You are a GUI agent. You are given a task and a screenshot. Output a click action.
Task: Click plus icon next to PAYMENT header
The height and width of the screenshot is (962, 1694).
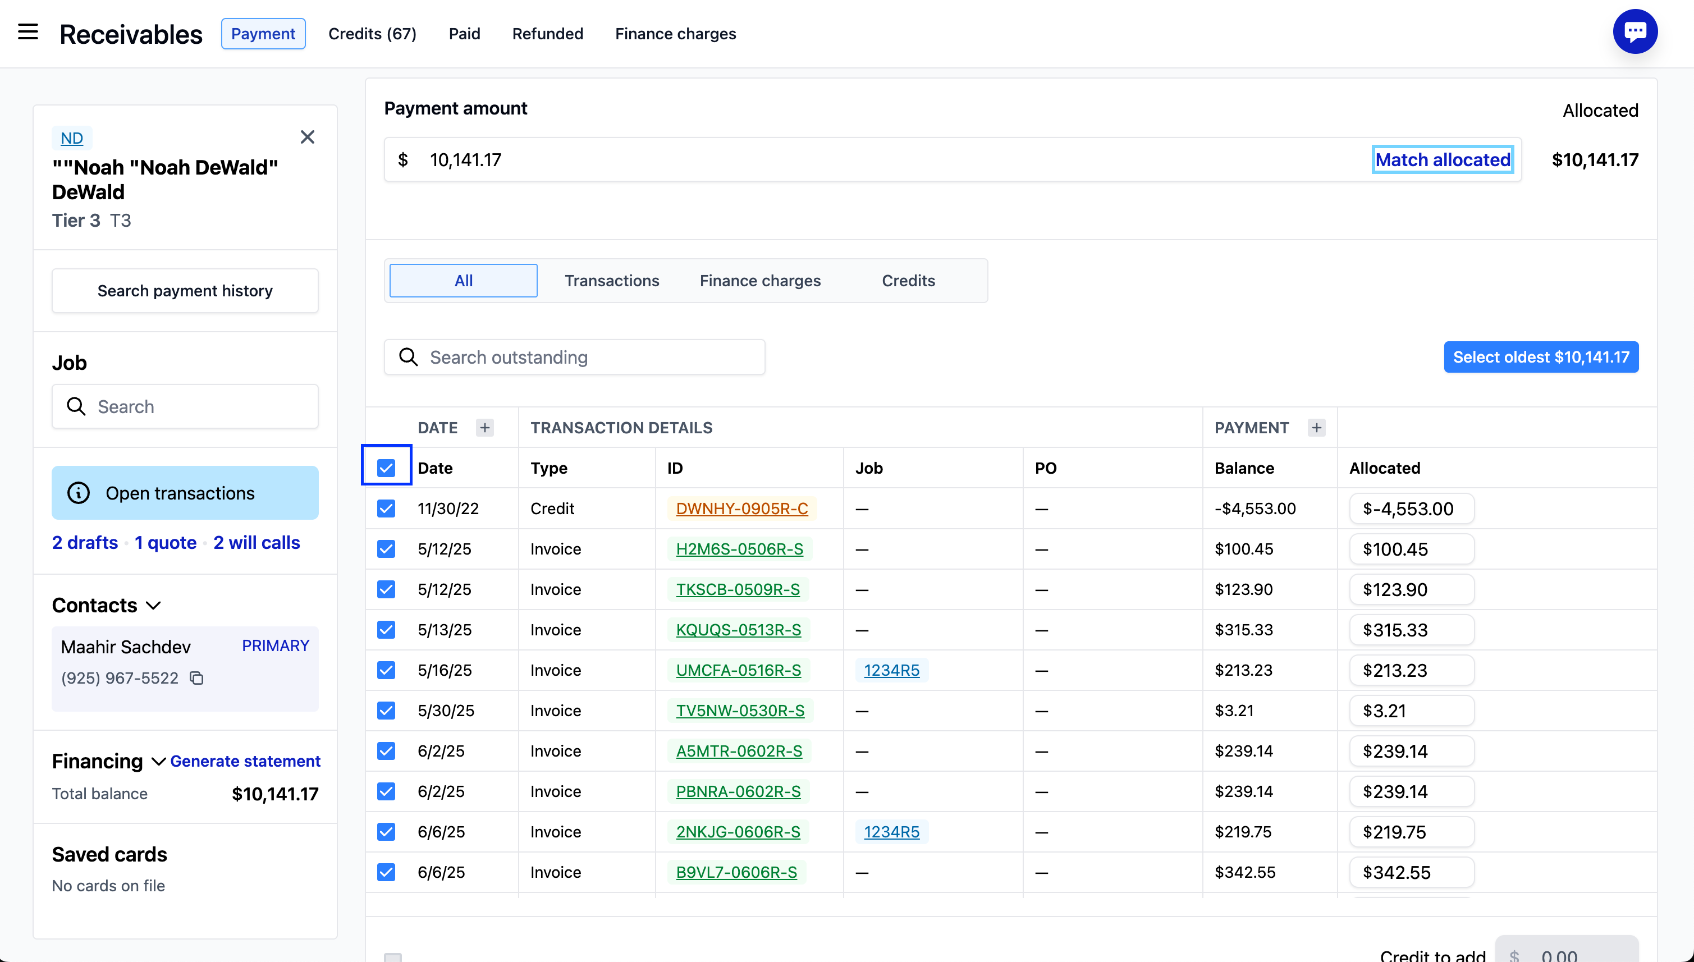point(1316,428)
